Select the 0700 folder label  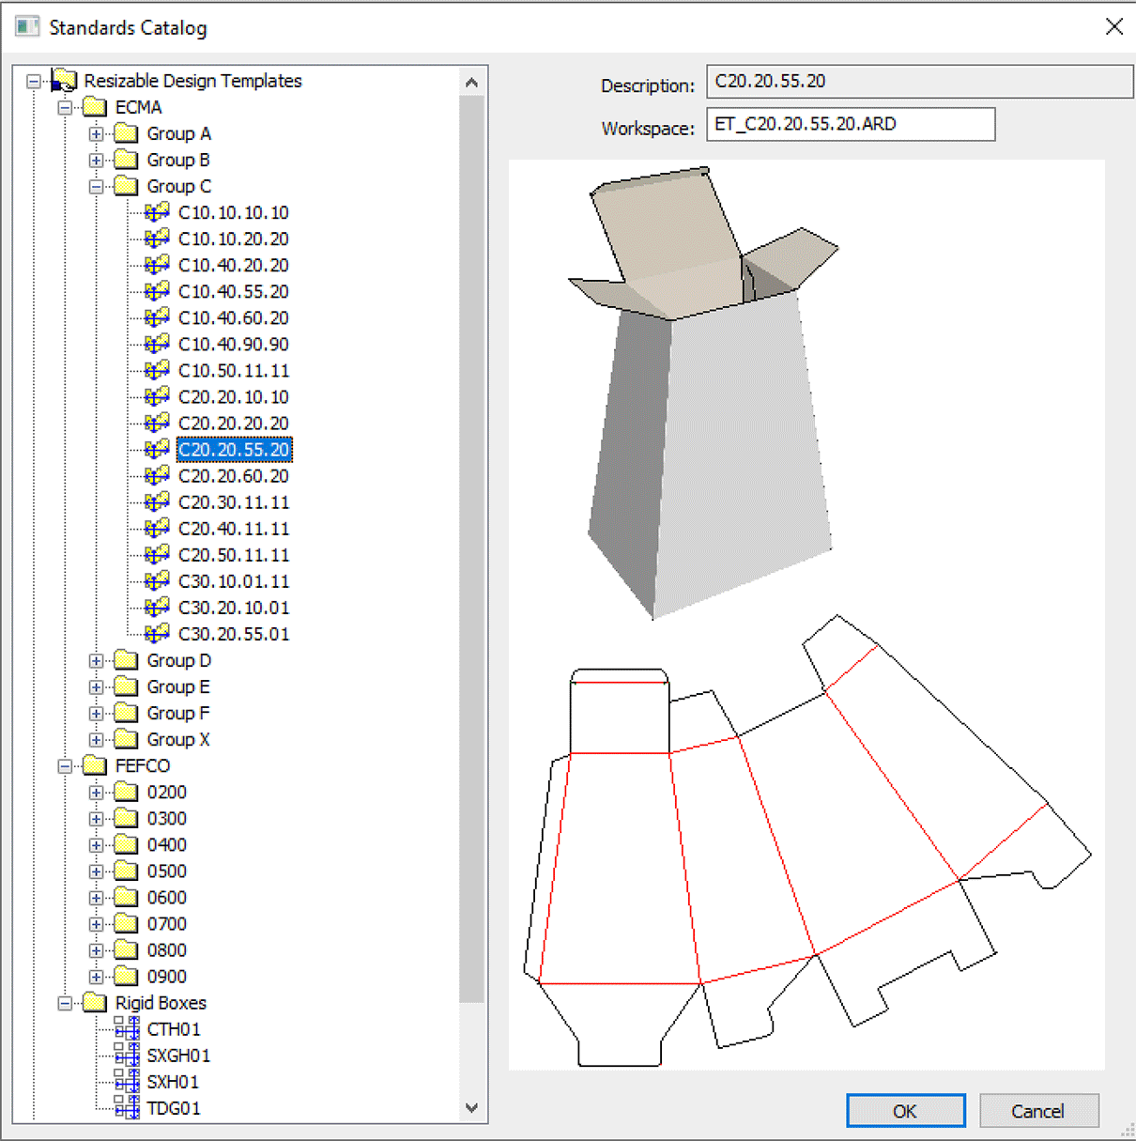(x=167, y=924)
